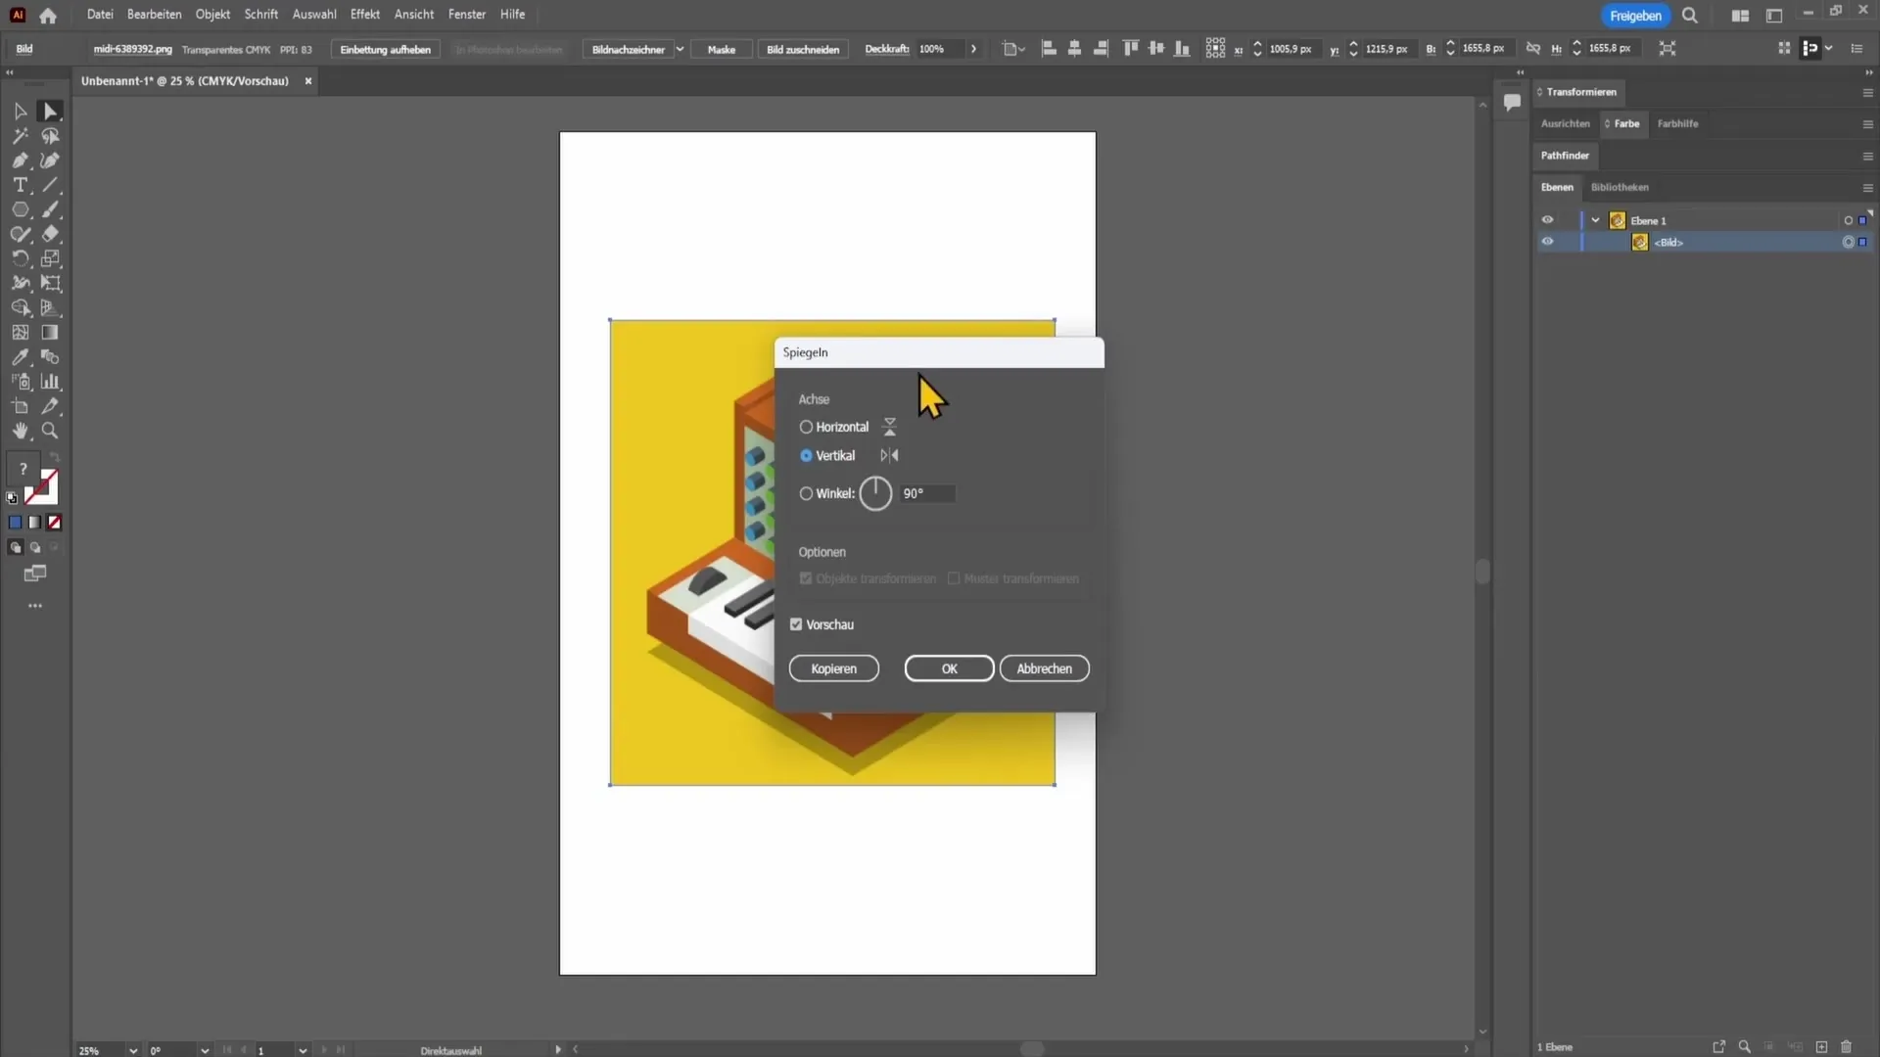
Task: Select the Blend tool
Action: 50,357
